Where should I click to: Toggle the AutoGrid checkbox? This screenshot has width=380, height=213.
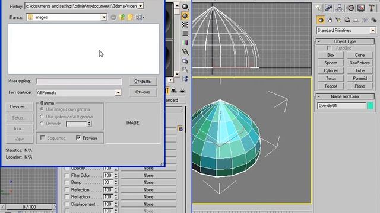pyautogui.click(x=330, y=48)
